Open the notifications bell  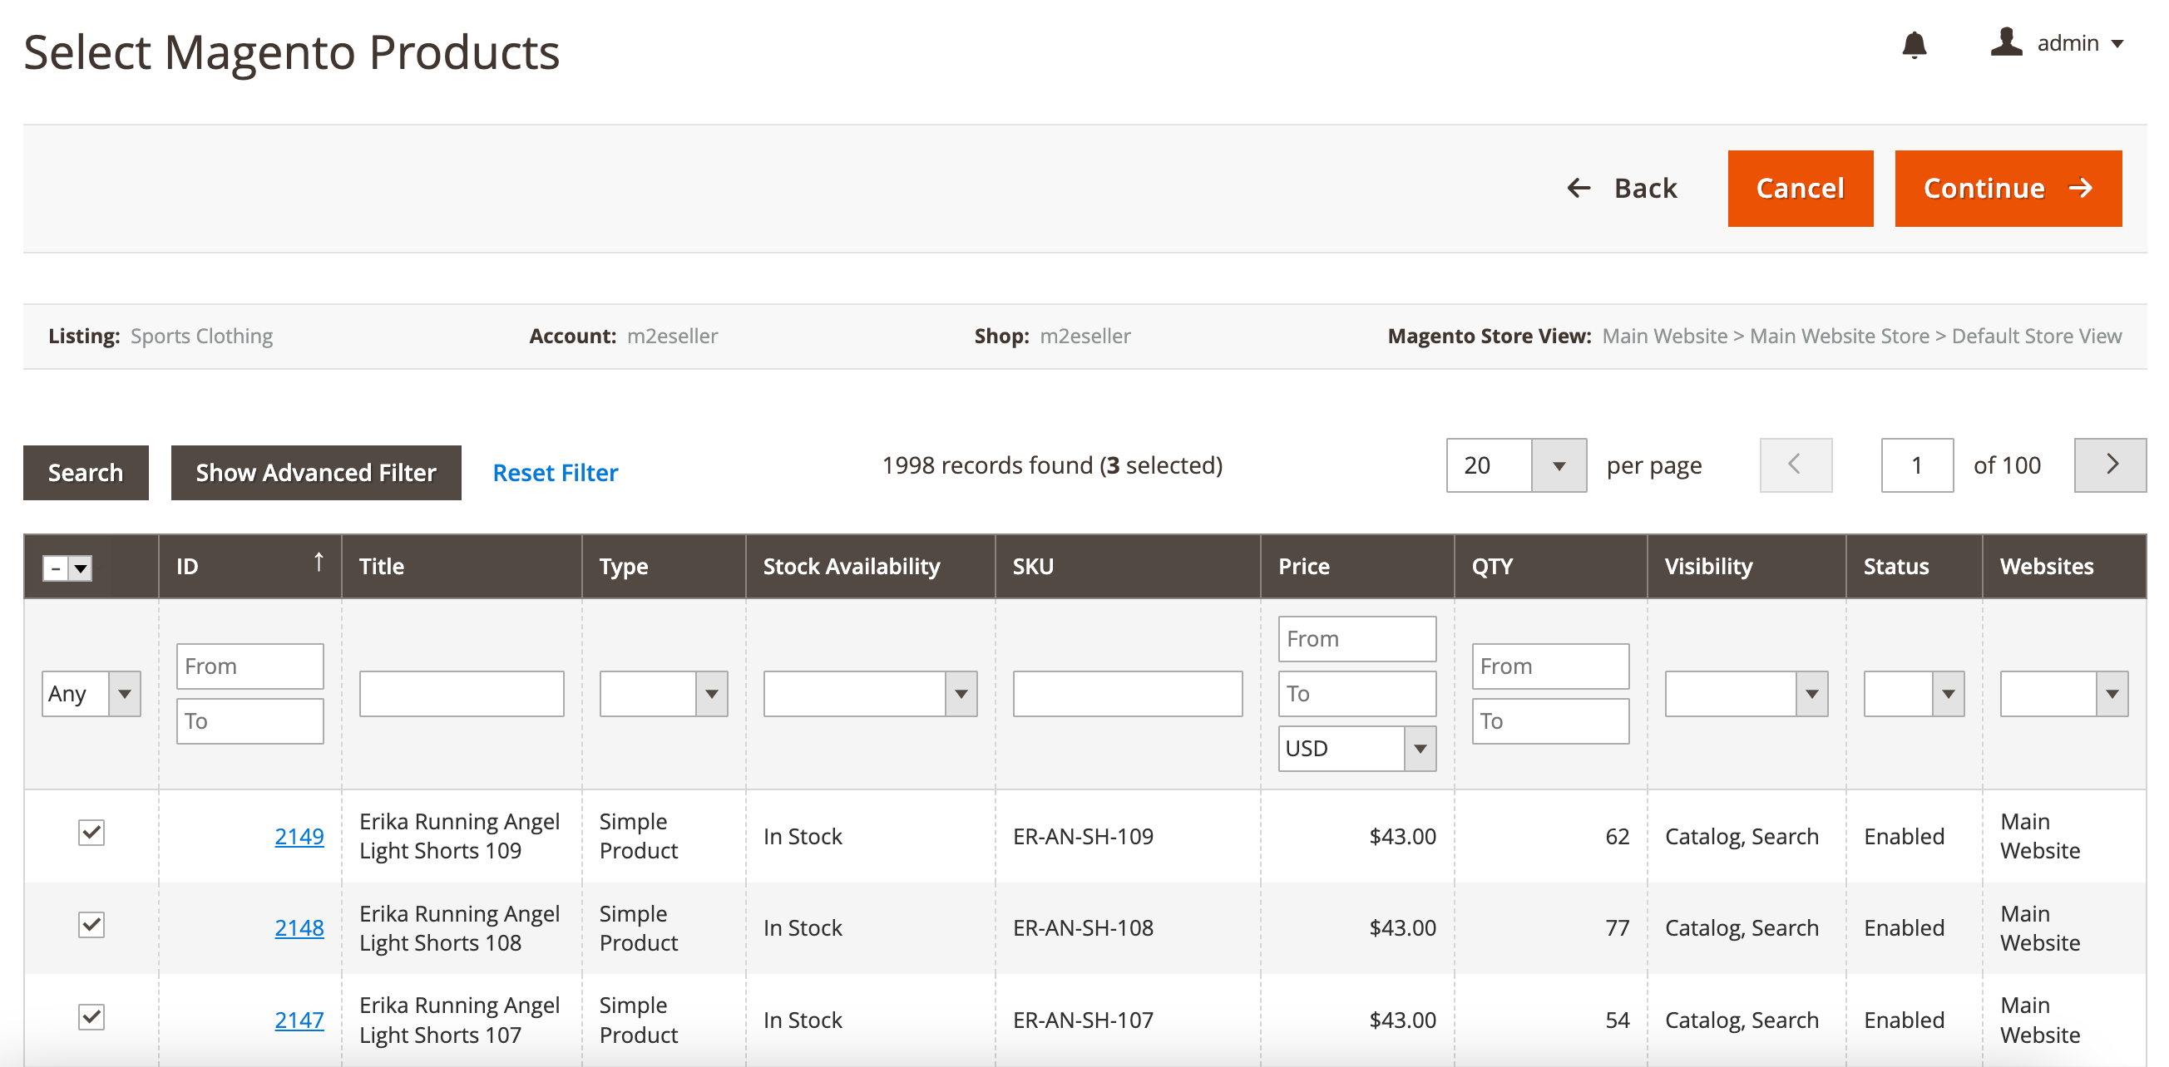point(1914,44)
